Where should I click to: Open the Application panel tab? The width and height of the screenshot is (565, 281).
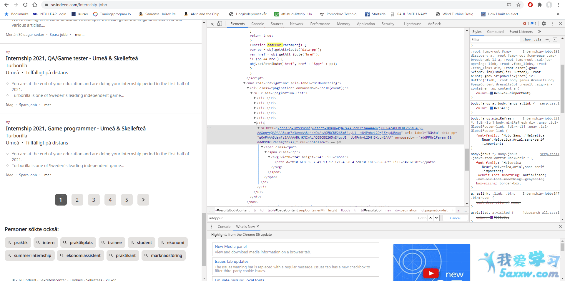366,24
